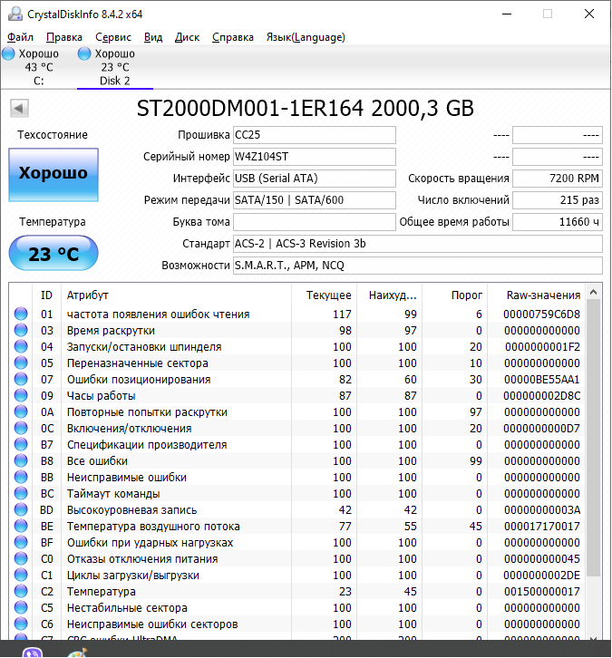
Task: Open the Сервис menu
Action: pyautogui.click(x=112, y=37)
